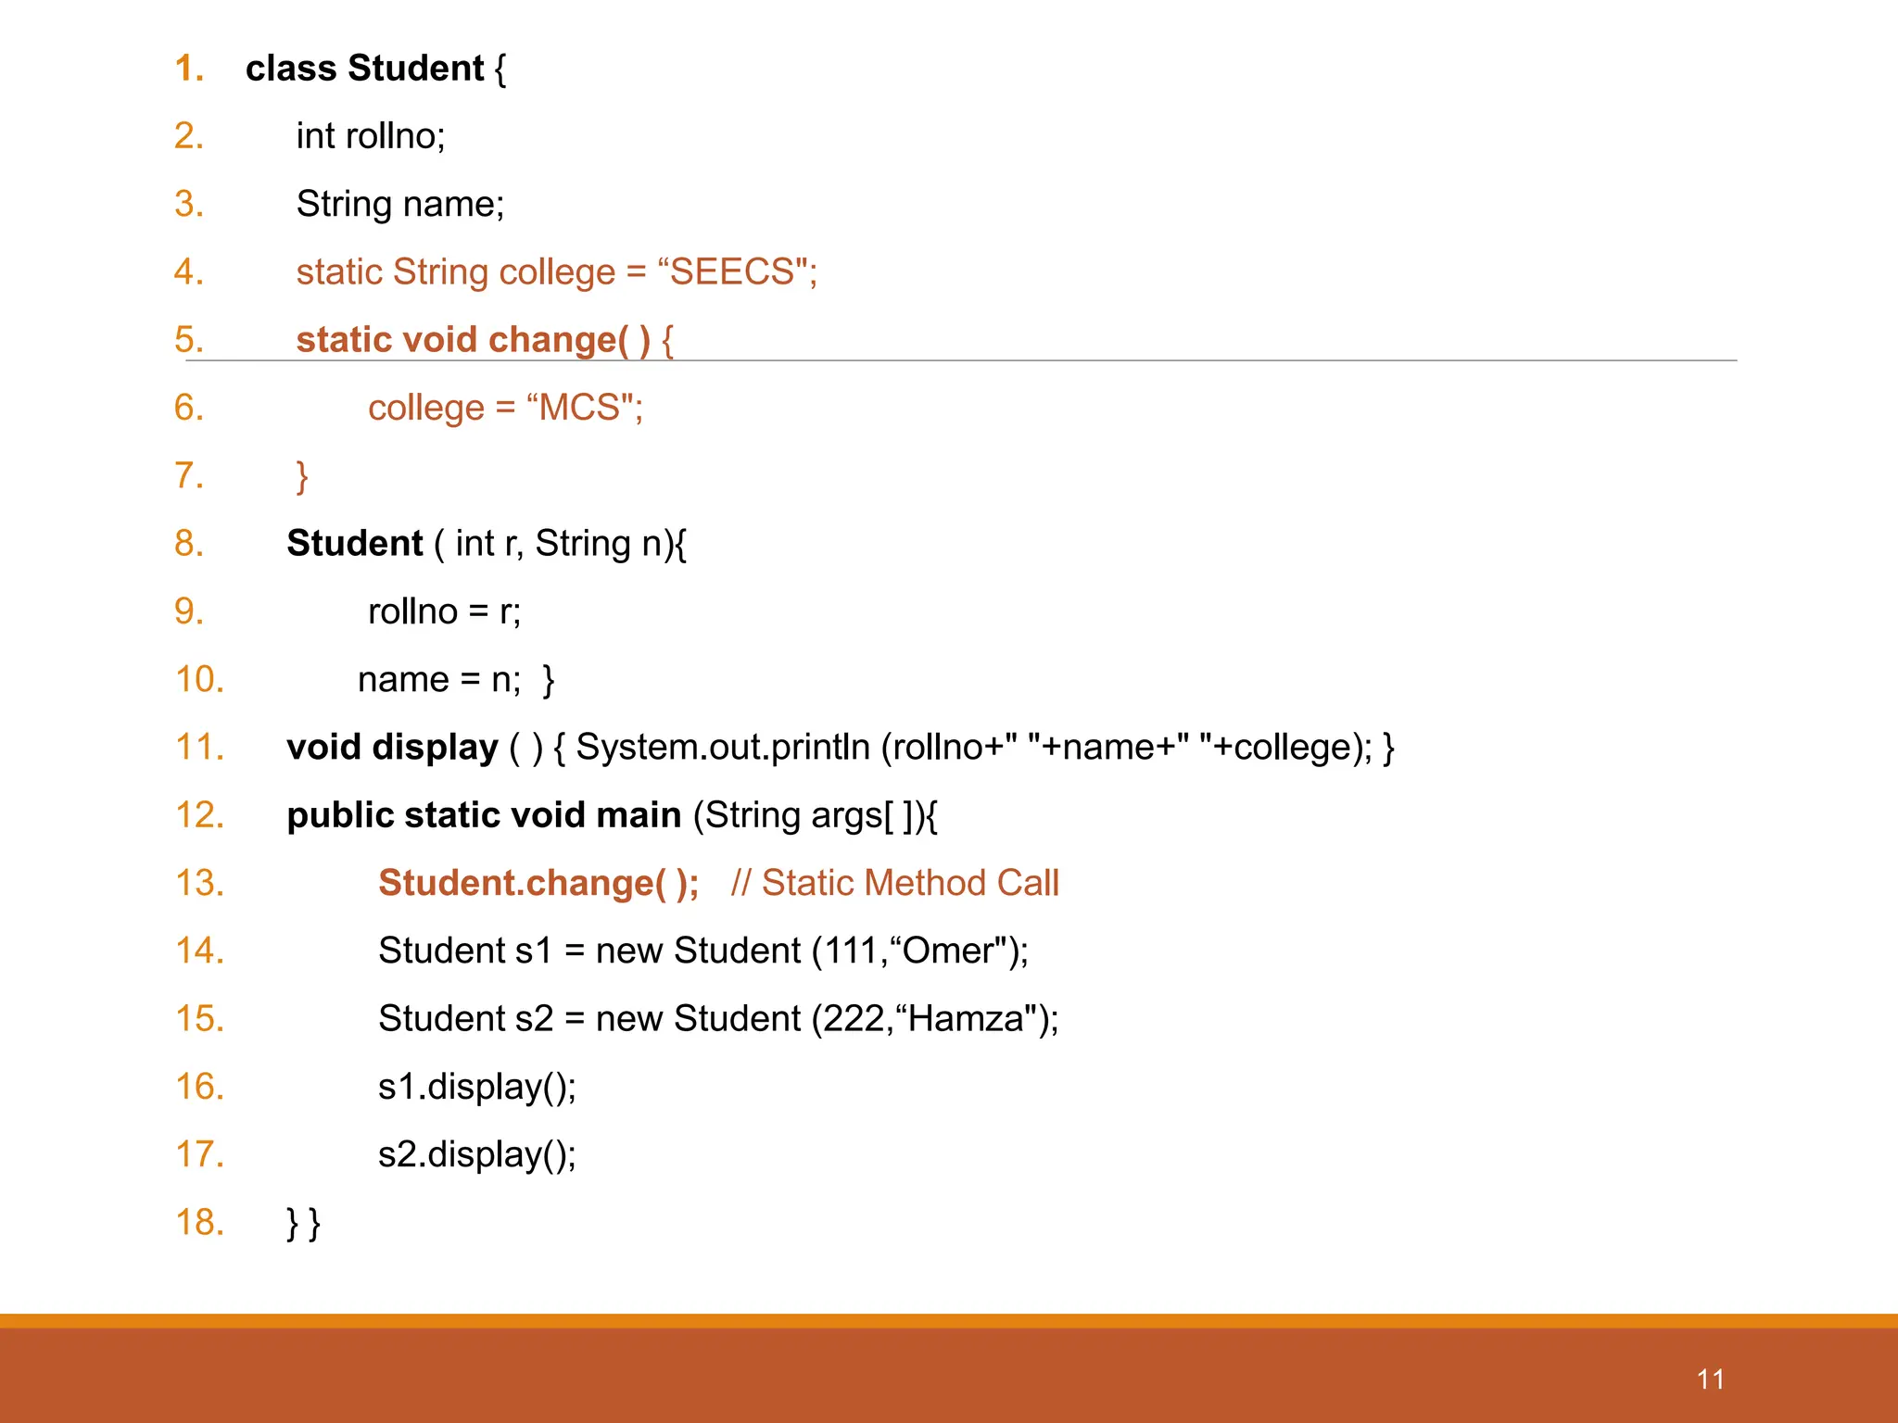Click the slide number 11
1898x1423 pixels.
click(x=1710, y=1379)
